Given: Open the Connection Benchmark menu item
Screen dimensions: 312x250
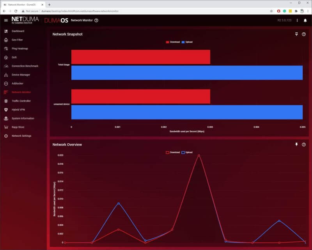Looking at the screenshot, I should [x=25, y=66].
